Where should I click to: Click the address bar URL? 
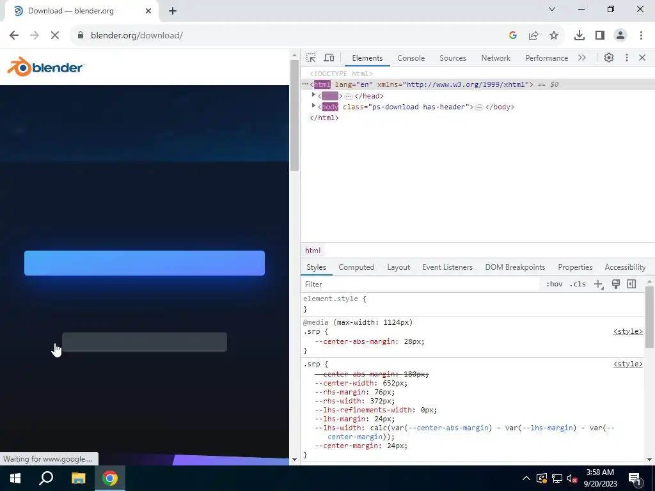pyautogui.click(x=137, y=36)
